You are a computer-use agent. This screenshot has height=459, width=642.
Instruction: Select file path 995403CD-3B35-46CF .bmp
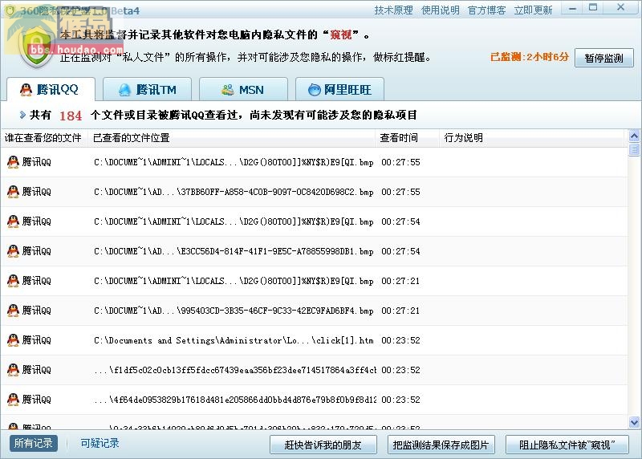(234, 311)
